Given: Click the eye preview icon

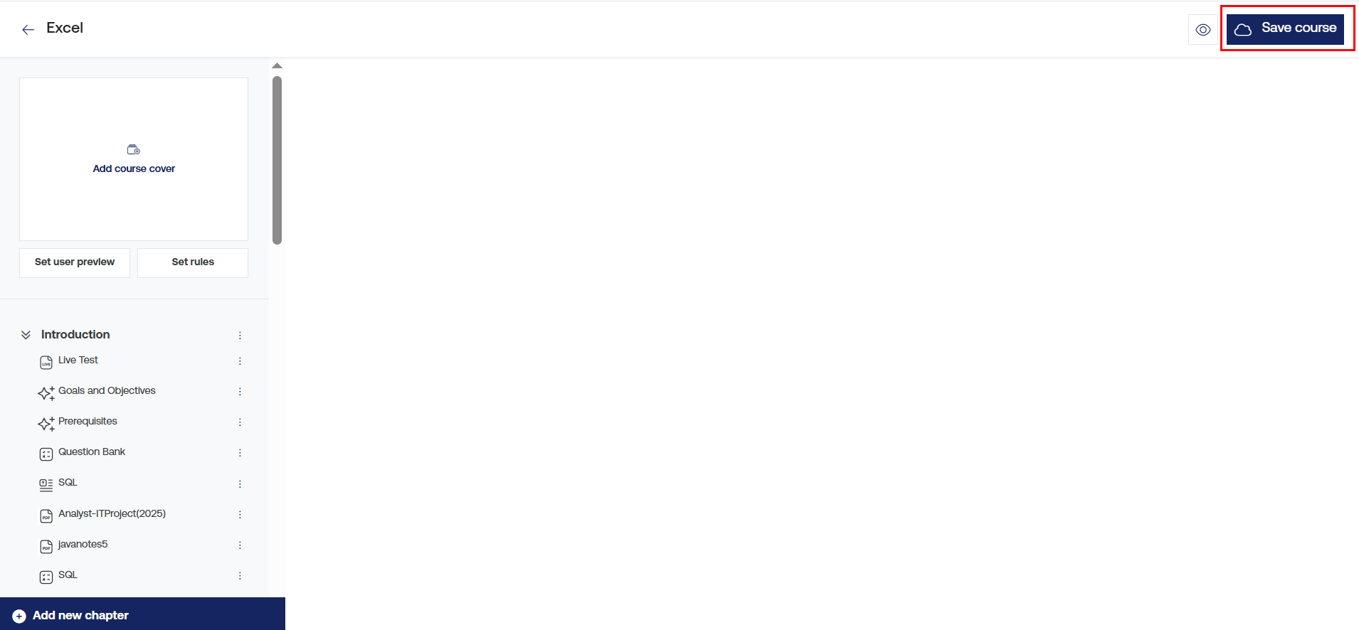Looking at the screenshot, I should pos(1202,30).
